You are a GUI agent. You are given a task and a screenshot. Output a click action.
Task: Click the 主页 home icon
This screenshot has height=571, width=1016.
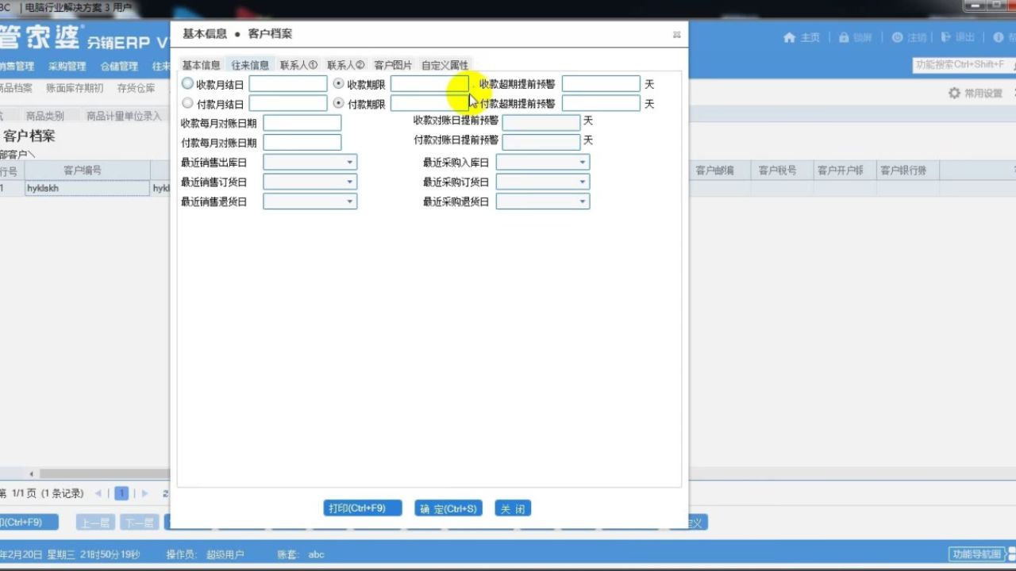click(789, 37)
